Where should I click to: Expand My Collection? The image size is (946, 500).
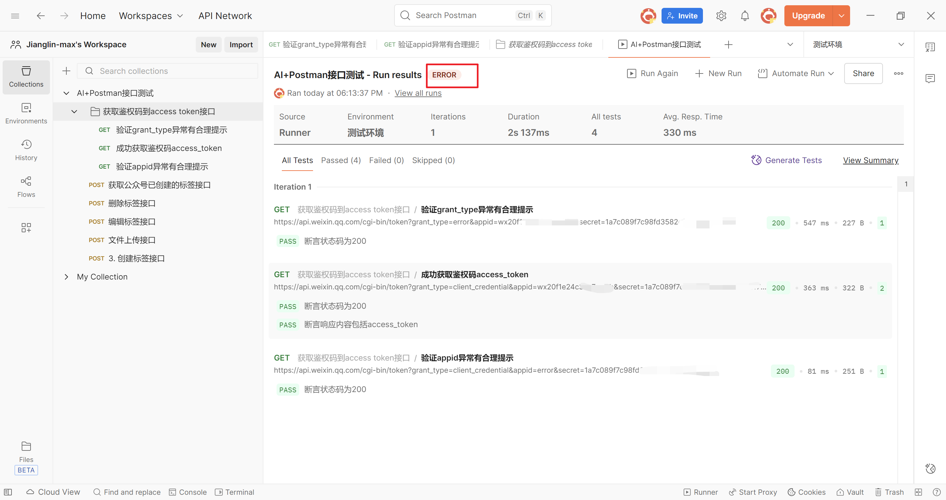click(x=66, y=277)
